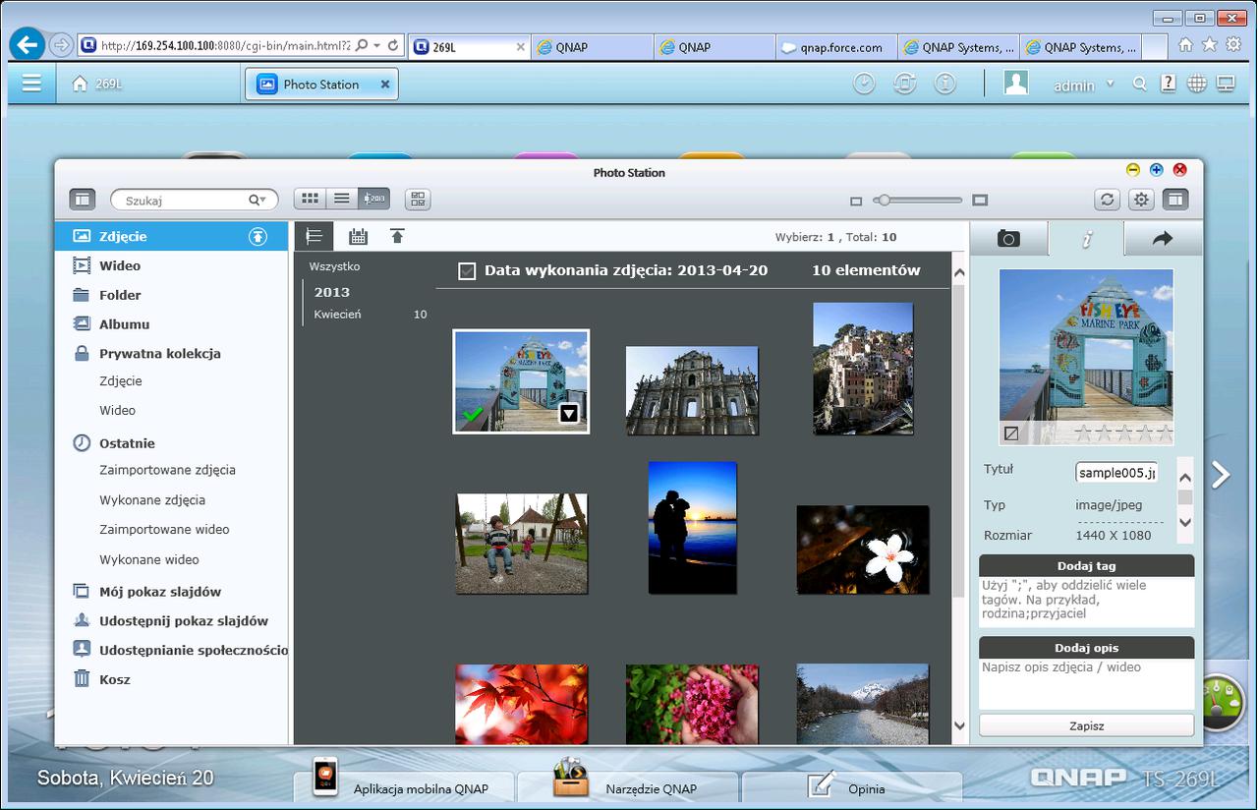The width and height of the screenshot is (1258, 810).
Task: Go to the 269L desktop home
Action: [x=97, y=85]
